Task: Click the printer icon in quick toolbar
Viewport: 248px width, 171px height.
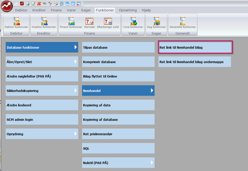Action: point(56,4)
